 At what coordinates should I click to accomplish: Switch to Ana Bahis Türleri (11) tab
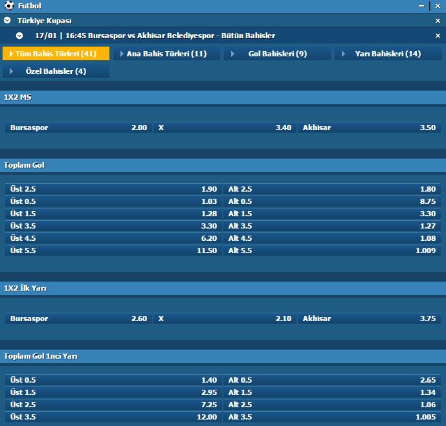point(166,54)
